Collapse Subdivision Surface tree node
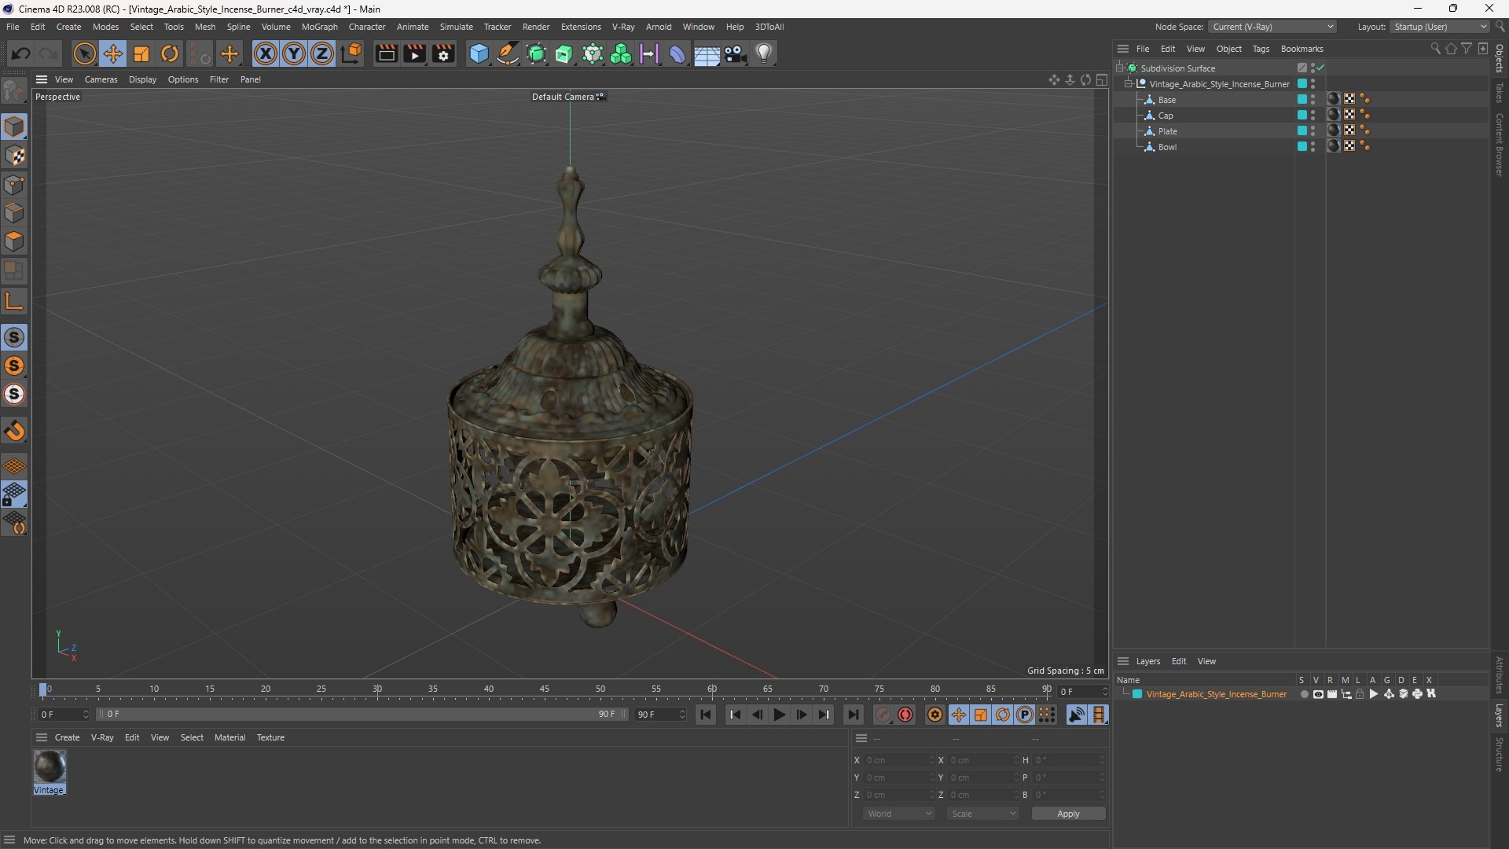This screenshot has width=1509, height=849. coord(1120,68)
